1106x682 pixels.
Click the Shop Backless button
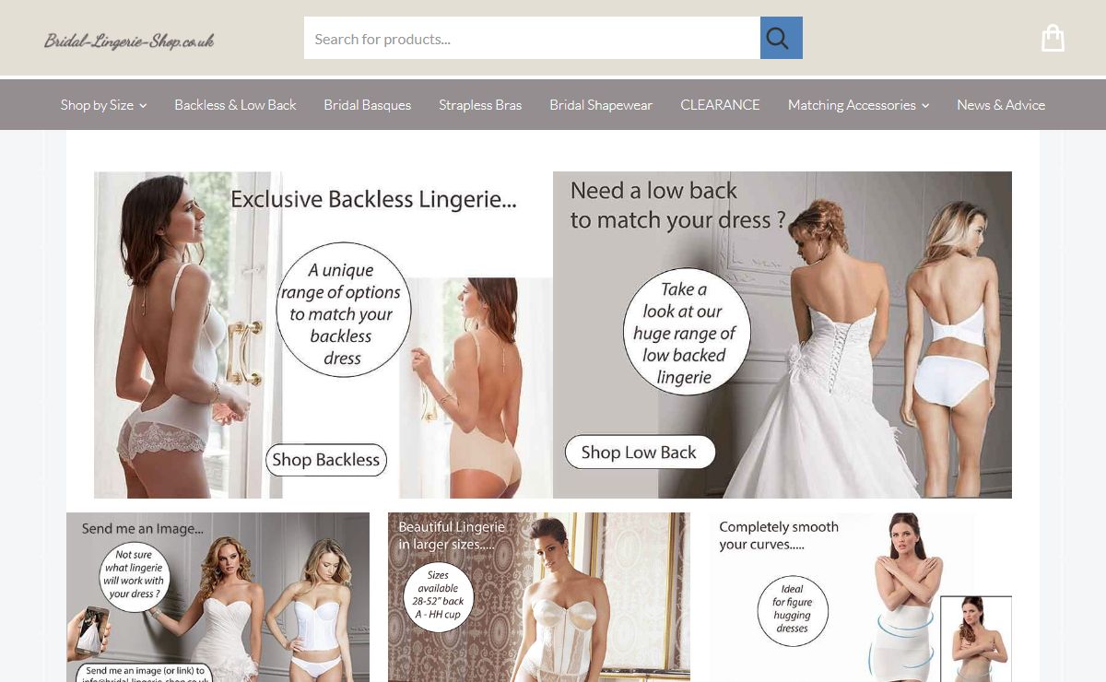pyautogui.click(x=326, y=460)
